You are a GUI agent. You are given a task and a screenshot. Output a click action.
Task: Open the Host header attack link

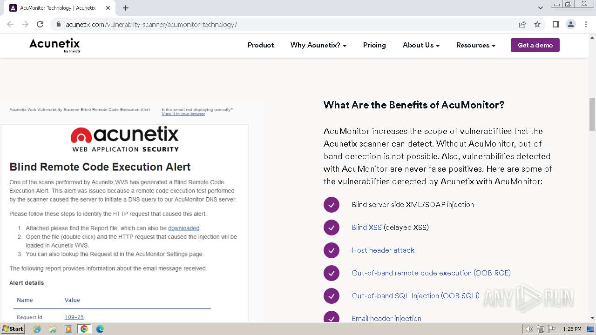[x=383, y=250]
